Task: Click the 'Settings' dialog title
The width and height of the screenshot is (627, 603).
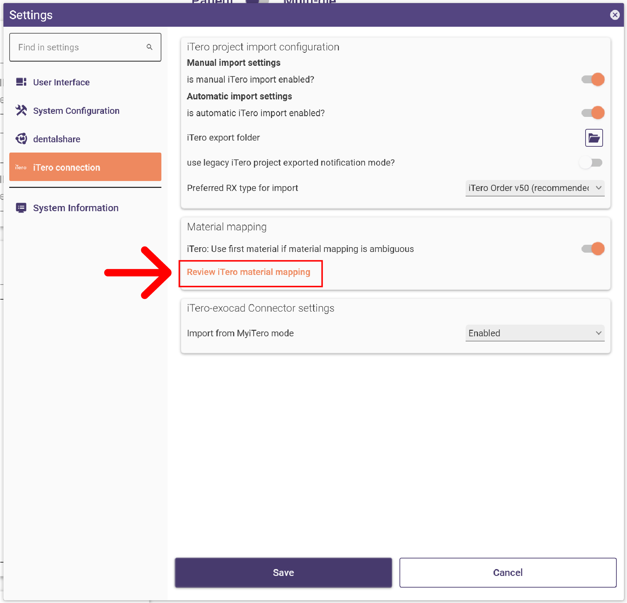Action: click(x=31, y=15)
